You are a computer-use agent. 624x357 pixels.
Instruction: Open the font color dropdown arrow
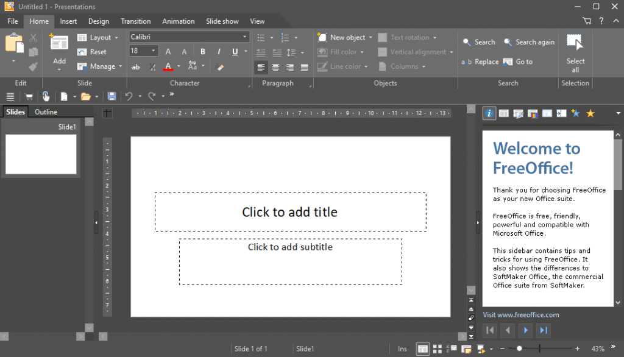point(179,66)
